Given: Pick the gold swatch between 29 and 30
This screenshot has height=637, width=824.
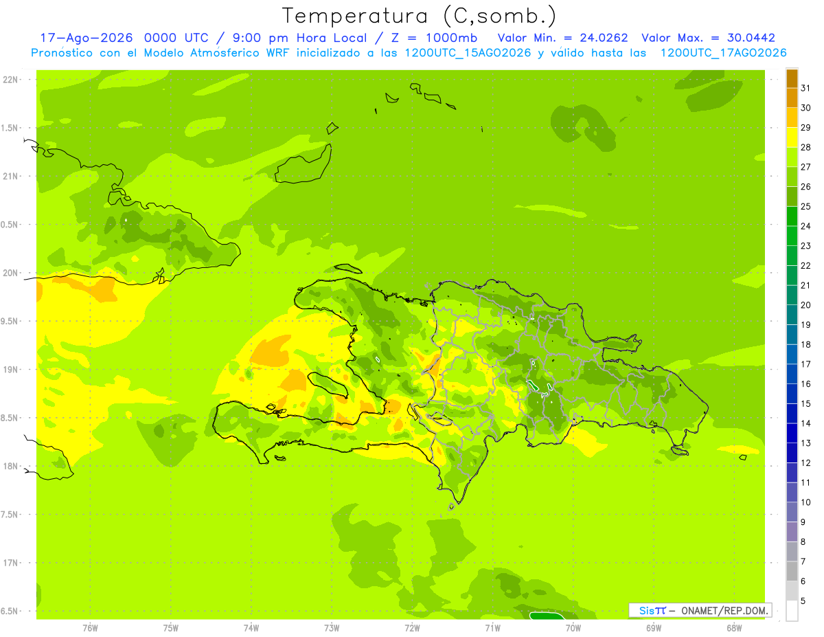Looking at the screenshot, I should [792, 118].
